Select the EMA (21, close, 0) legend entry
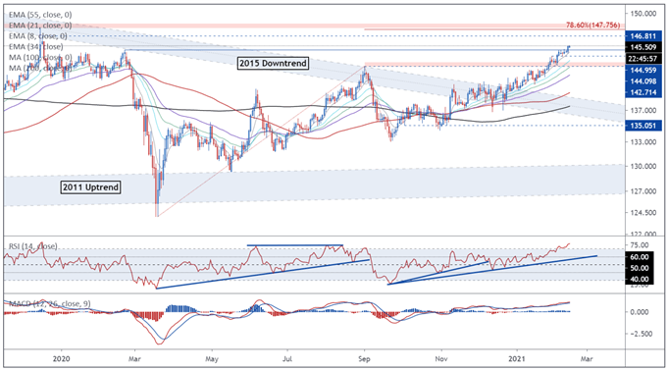The image size is (667, 370). point(40,26)
